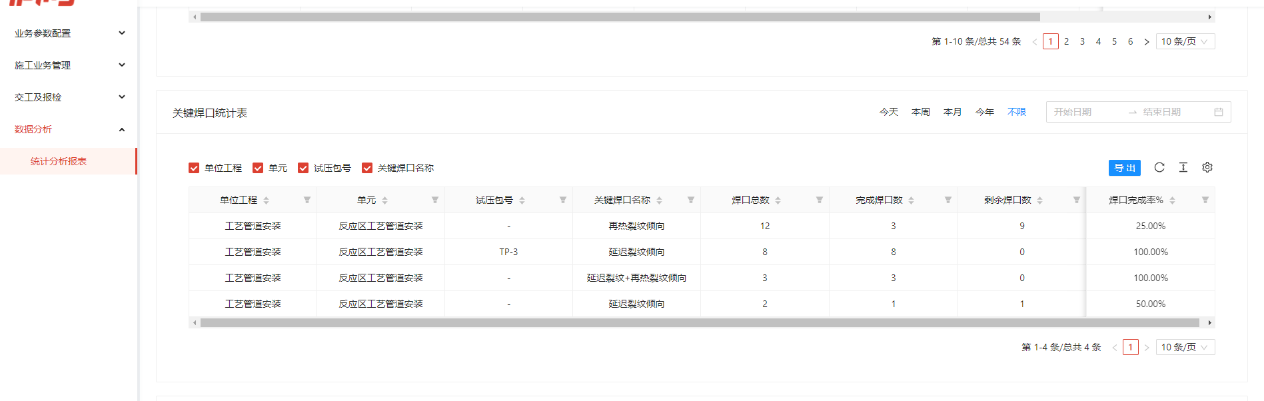Viewport: 1264px width, 401px height.
Task: Open page size dropdown for 关键焊口统计表
Action: tap(1185, 347)
